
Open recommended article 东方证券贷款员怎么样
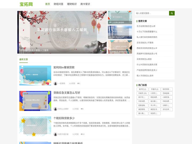(x=146, y=26)
